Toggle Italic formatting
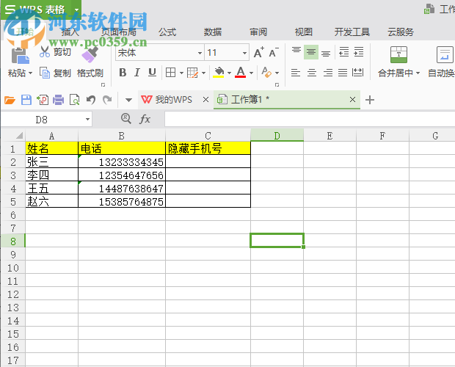 pyautogui.click(x=137, y=73)
